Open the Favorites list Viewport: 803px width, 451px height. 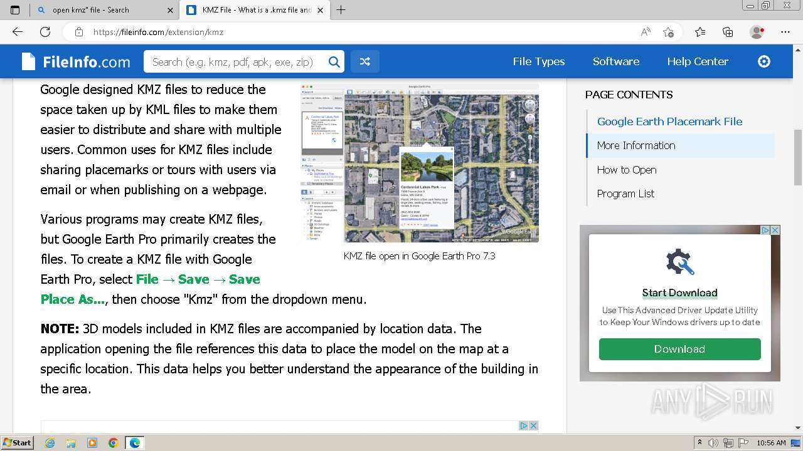700,32
